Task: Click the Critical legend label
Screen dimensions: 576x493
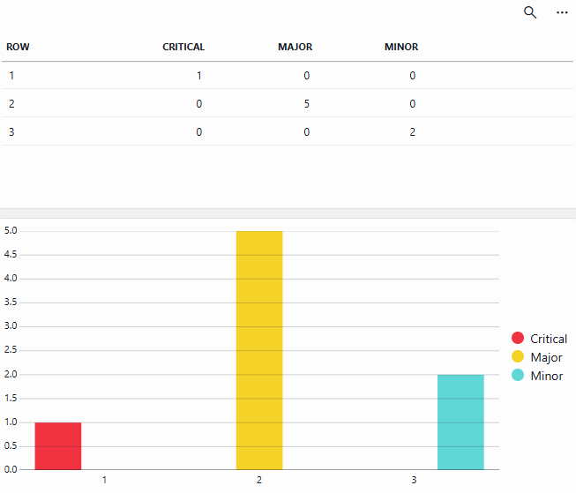Action: [549, 339]
